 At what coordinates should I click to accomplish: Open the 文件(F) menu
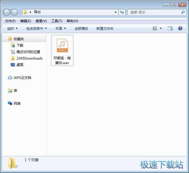point(10,21)
